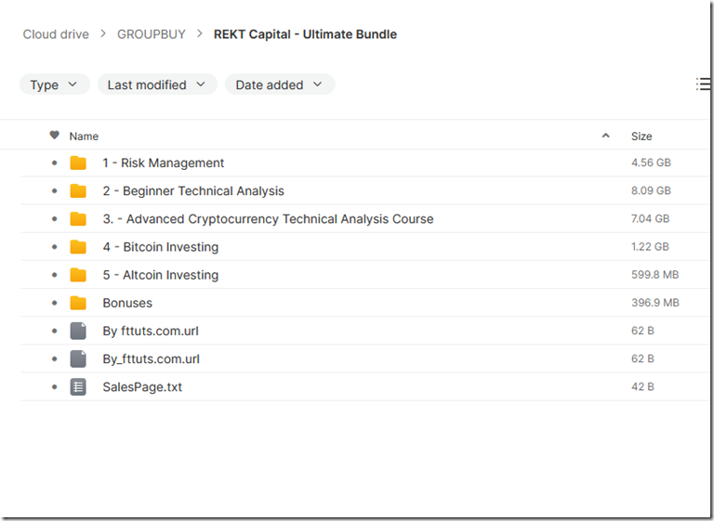The width and height of the screenshot is (714, 521).
Task: Click the 1.22 GB size value
Action: tap(650, 247)
